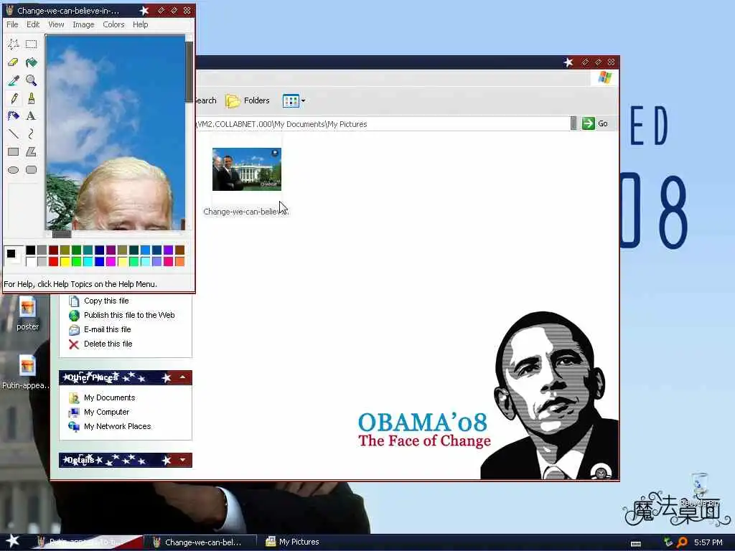Select the Free-Form Select tool in Paint
This screenshot has width=735, height=551.
pos(13,44)
